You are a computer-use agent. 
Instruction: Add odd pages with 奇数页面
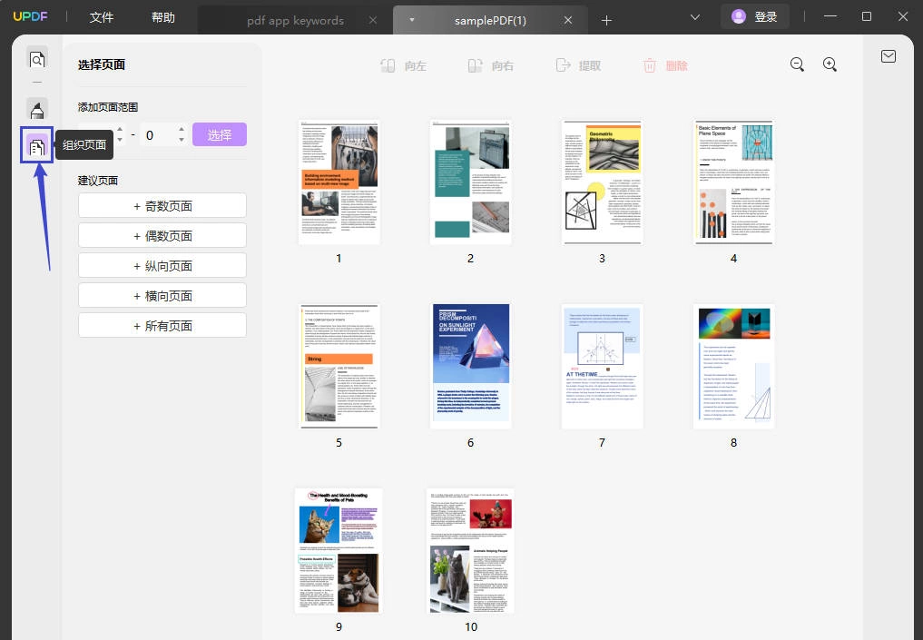162,206
